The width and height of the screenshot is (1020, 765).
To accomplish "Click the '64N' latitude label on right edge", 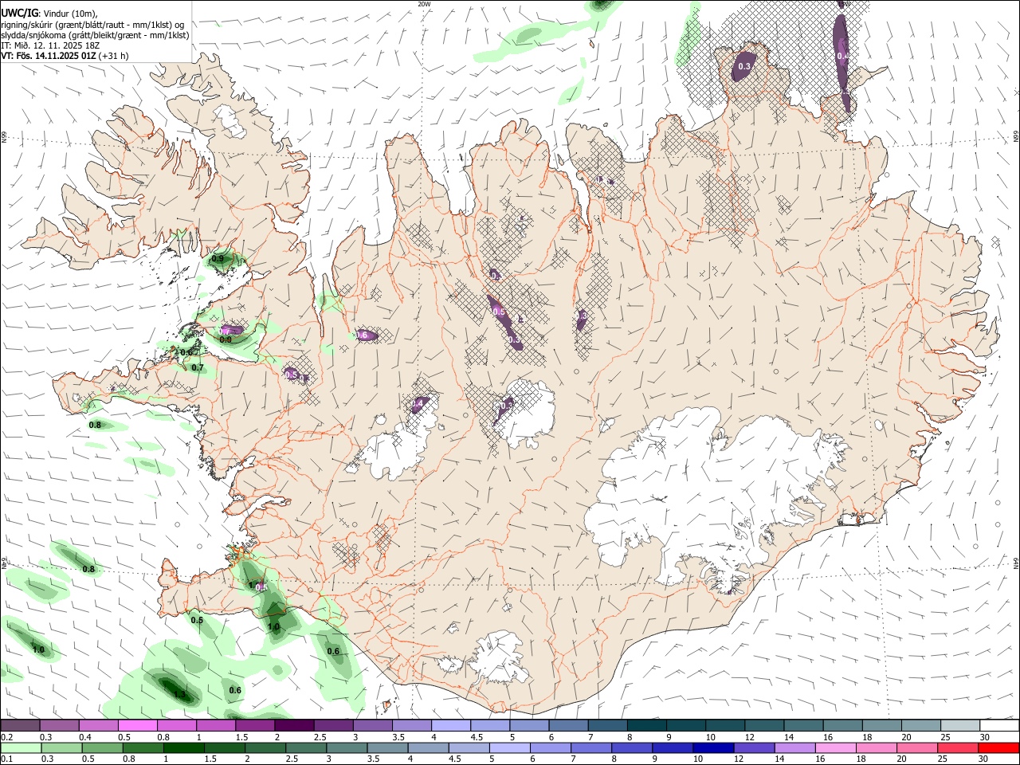I will click(x=1015, y=562).
